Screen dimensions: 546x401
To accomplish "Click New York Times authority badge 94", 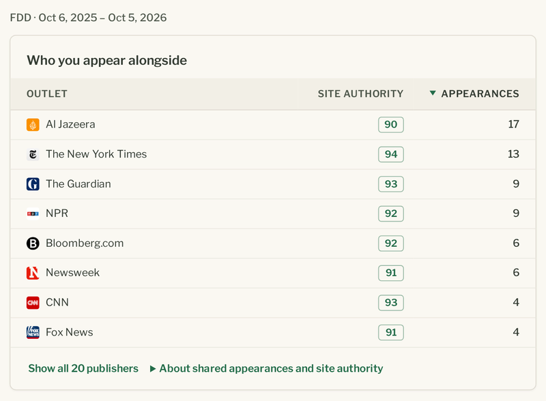I will (x=390, y=154).
